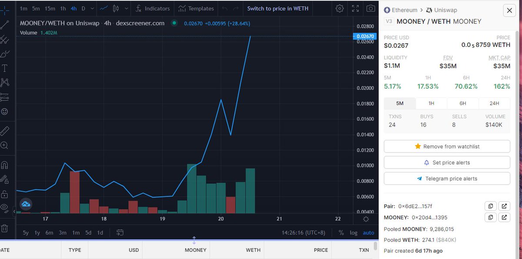
Task: Redo the chart action
Action: click(236, 8)
